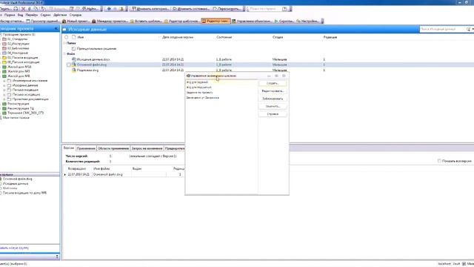Viewport: 474px width, 267px height.
Task: Open the Правка menu
Action: pyautogui.click(x=10, y=15)
